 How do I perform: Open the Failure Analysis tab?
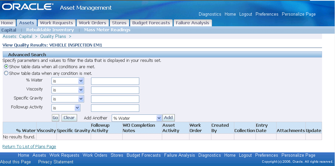click(x=192, y=23)
